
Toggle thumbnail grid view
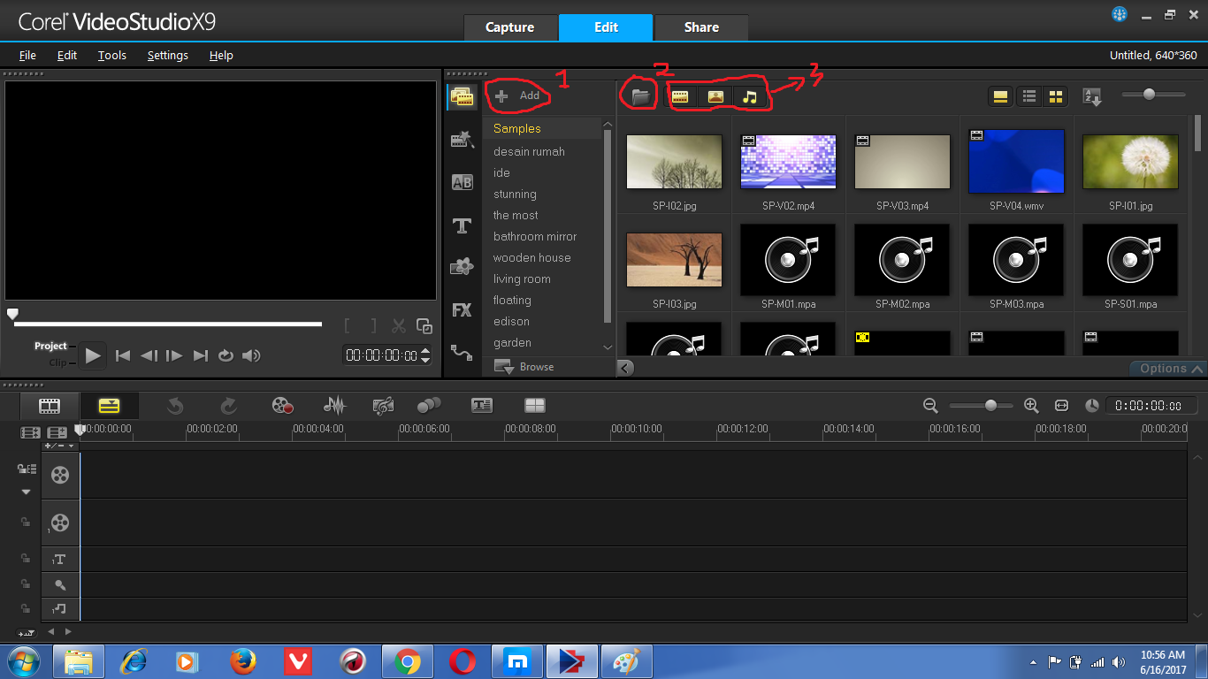pos(1056,95)
